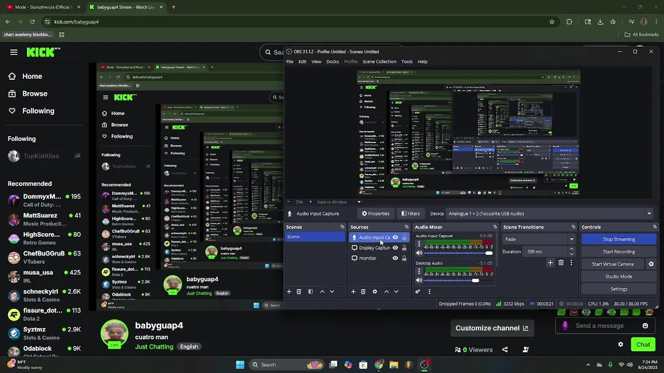
Task: Adjust Desktop Audio volume slider
Action: (x=458, y=280)
